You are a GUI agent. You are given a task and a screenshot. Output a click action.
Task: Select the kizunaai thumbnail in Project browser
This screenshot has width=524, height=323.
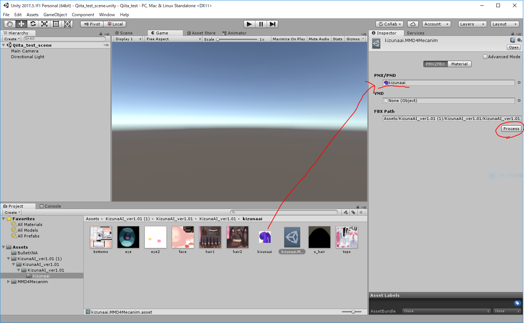click(x=265, y=237)
